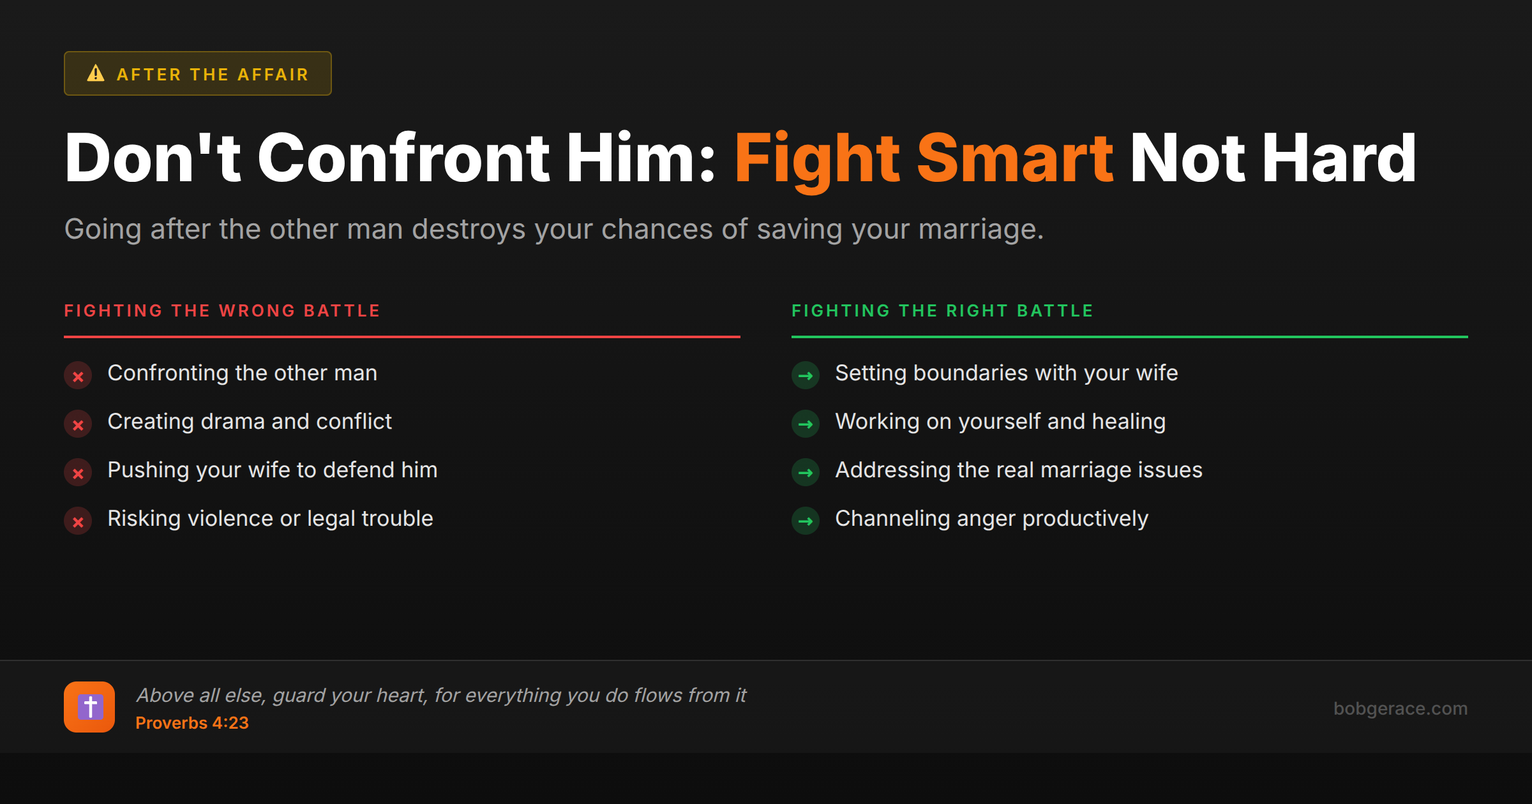Click green arrow beside Setting boundaries

coord(806,376)
